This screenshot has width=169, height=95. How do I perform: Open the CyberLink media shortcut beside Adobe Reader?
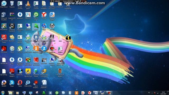20,72
